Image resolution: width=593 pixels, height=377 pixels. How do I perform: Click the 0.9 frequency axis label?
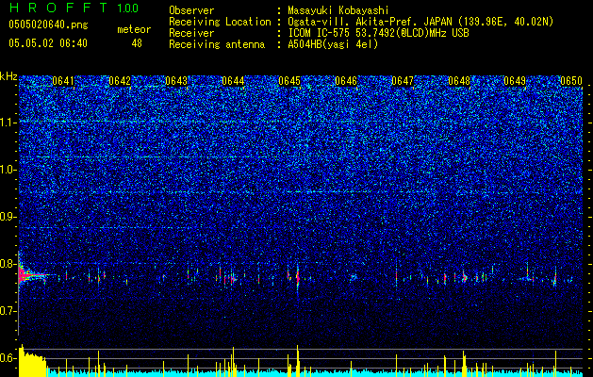8,217
